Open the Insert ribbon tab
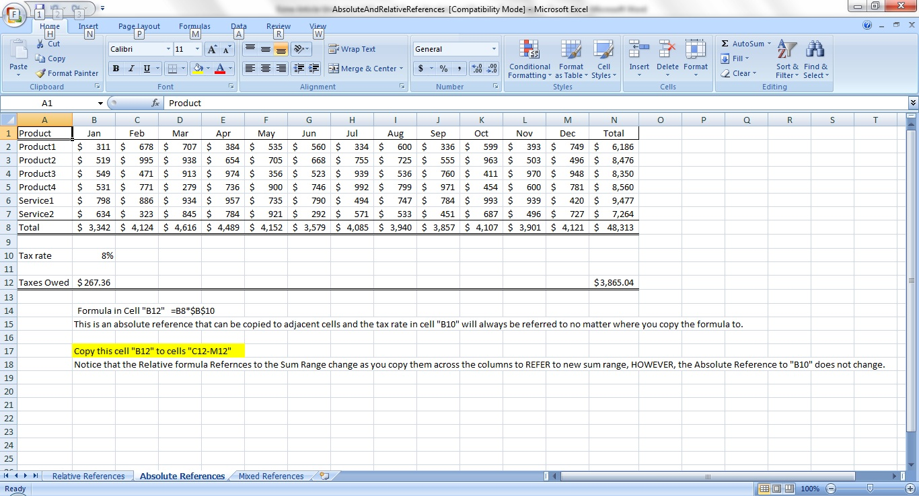This screenshot has height=496, width=919. click(x=88, y=26)
